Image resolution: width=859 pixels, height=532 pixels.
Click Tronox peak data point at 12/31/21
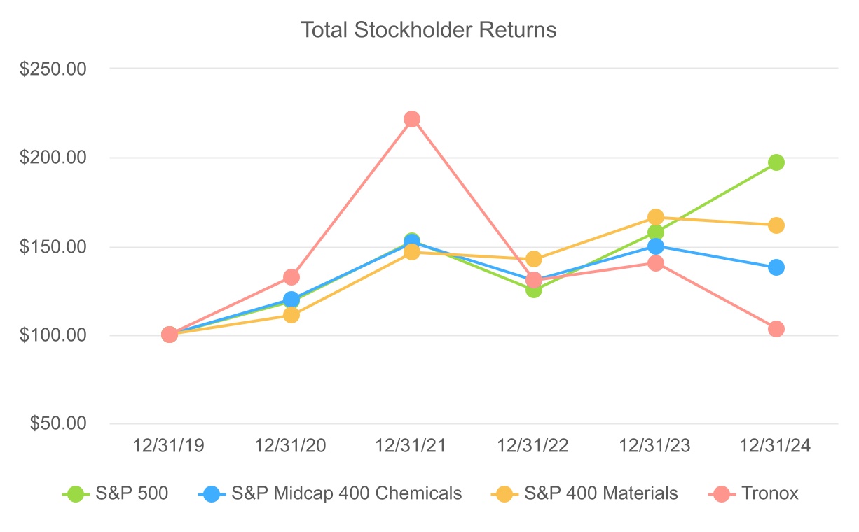[412, 119]
